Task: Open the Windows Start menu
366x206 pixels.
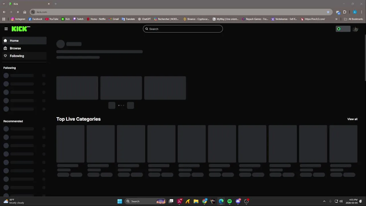Action: [120, 201]
